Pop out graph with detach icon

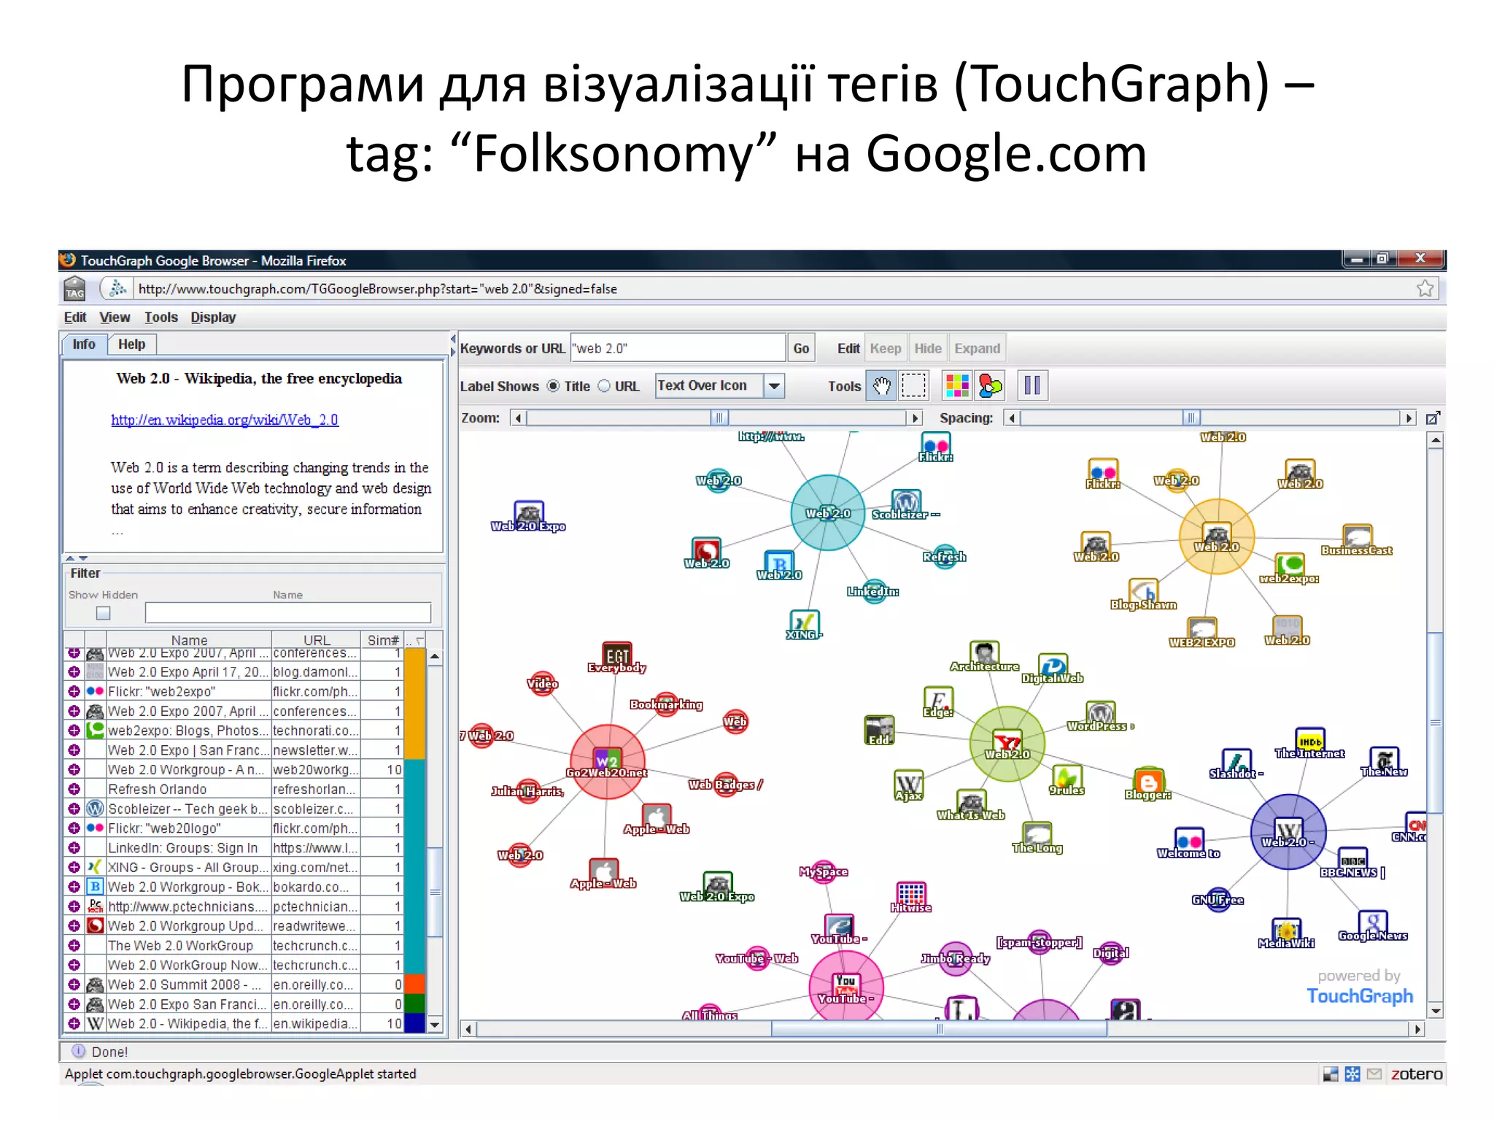[1433, 418]
